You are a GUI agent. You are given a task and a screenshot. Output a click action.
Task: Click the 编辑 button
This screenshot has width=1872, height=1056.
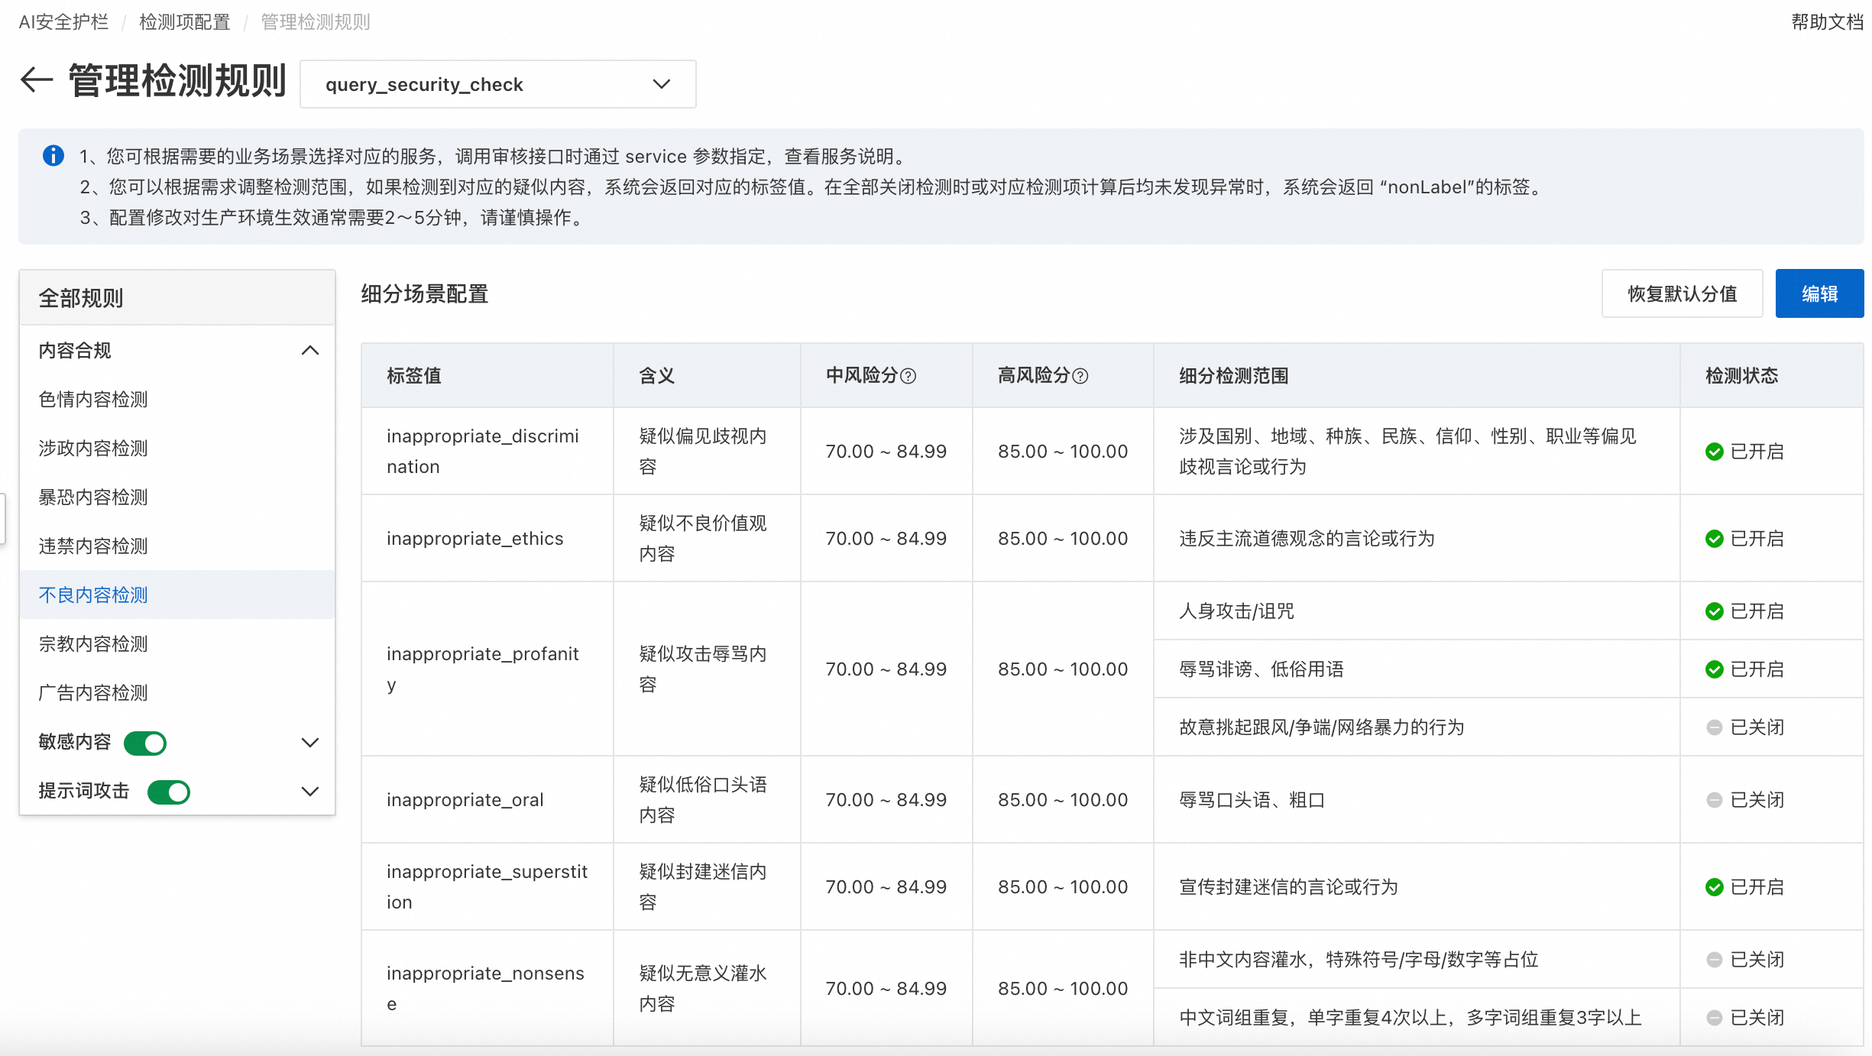[x=1819, y=293]
